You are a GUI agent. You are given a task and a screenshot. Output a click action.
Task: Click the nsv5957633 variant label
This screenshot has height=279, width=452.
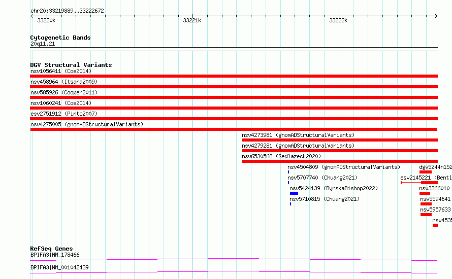(435, 210)
